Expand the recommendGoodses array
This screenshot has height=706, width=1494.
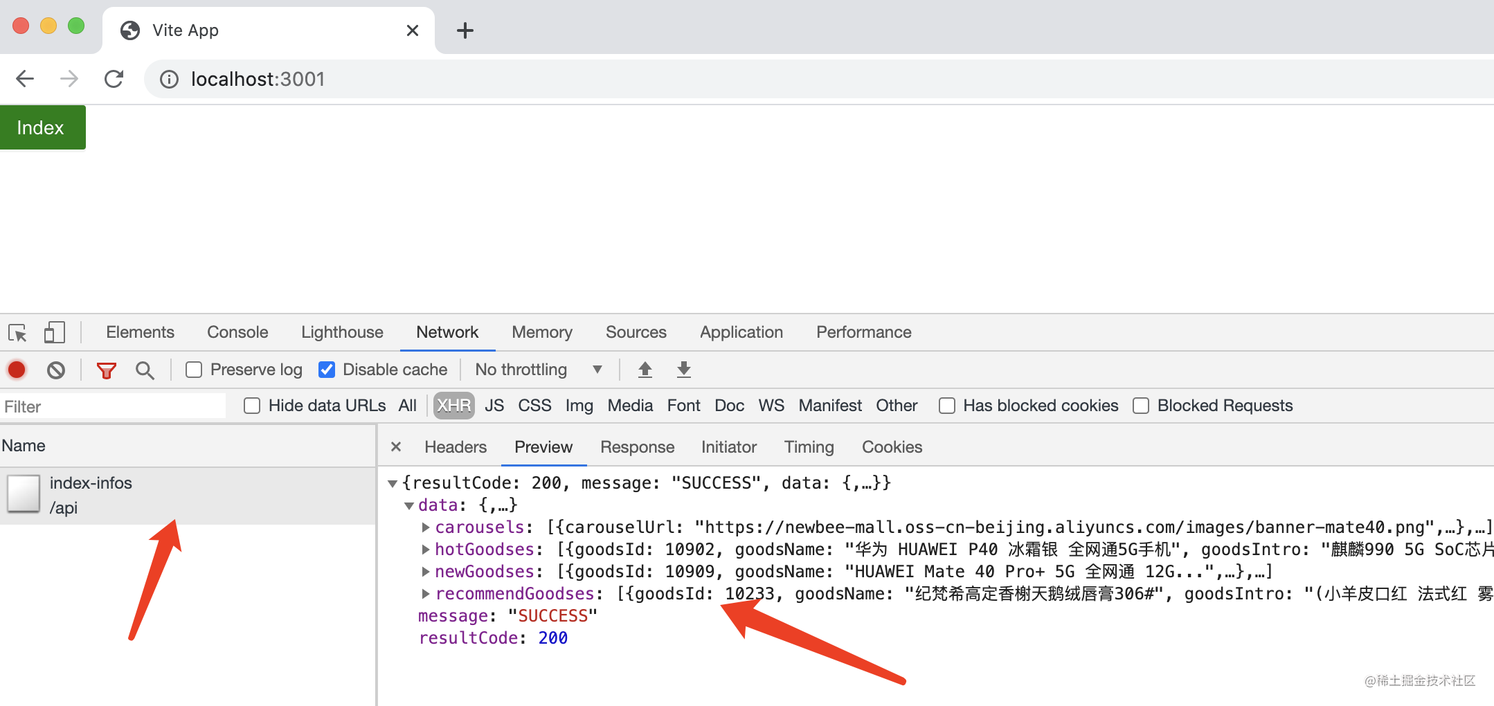coord(426,594)
